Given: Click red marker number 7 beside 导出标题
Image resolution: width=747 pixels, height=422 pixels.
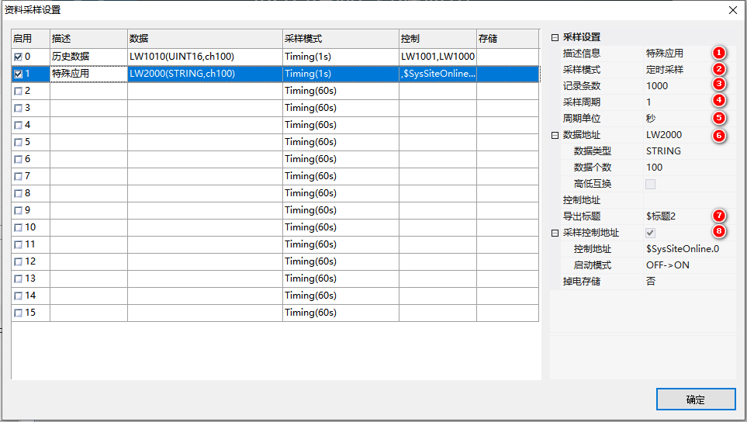Looking at the screenshot, I should pos(719,215).
